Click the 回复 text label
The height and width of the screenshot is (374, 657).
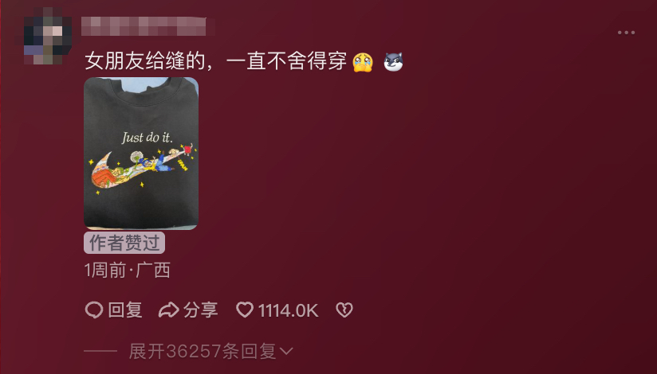coord(125,310)
